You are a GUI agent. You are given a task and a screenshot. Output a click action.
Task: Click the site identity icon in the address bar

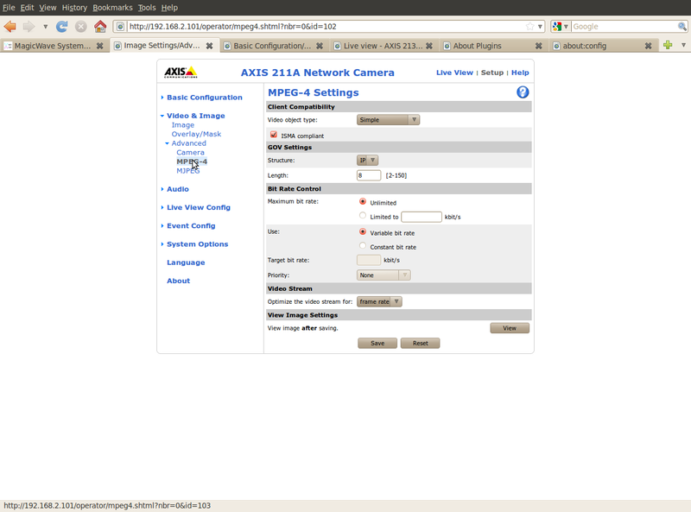click(120, 27)
